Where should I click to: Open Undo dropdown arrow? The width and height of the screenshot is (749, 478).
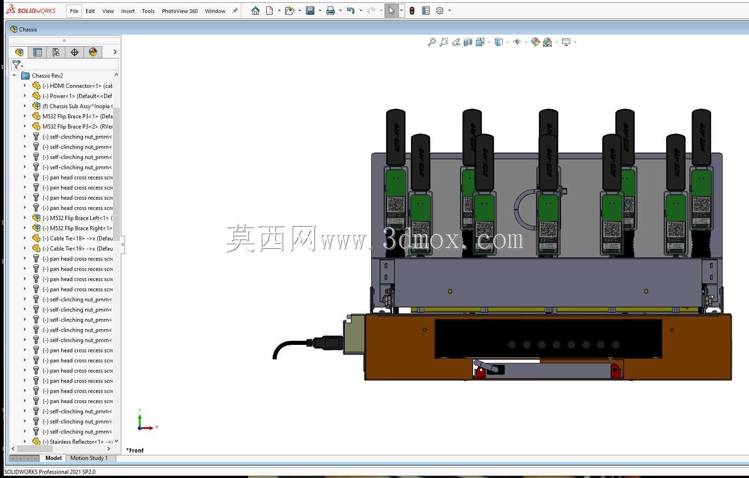point(361,11)
